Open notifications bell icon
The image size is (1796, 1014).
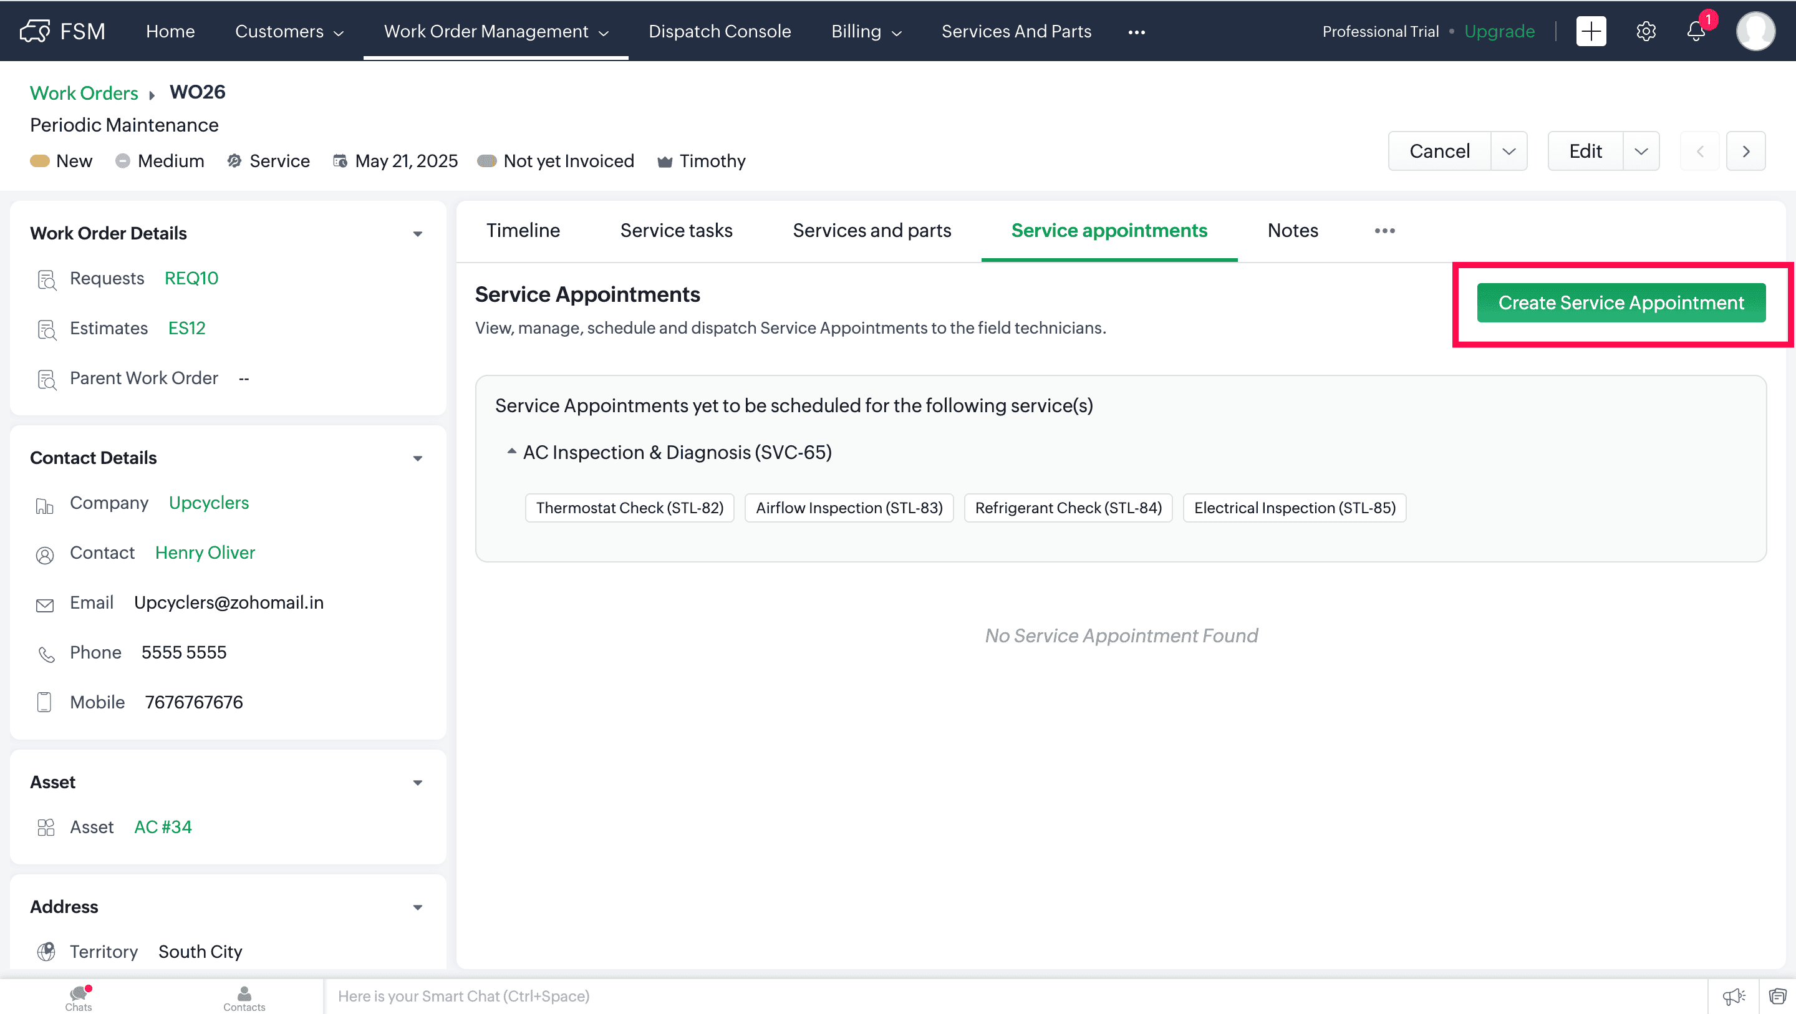click(1696, 31)
